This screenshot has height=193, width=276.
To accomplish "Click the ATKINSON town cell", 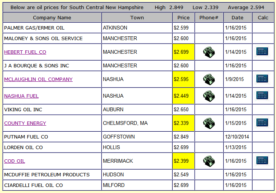I will 137,28.
